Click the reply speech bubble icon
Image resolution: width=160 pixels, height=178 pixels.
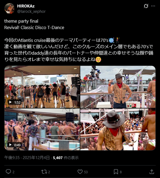point(8,172)
